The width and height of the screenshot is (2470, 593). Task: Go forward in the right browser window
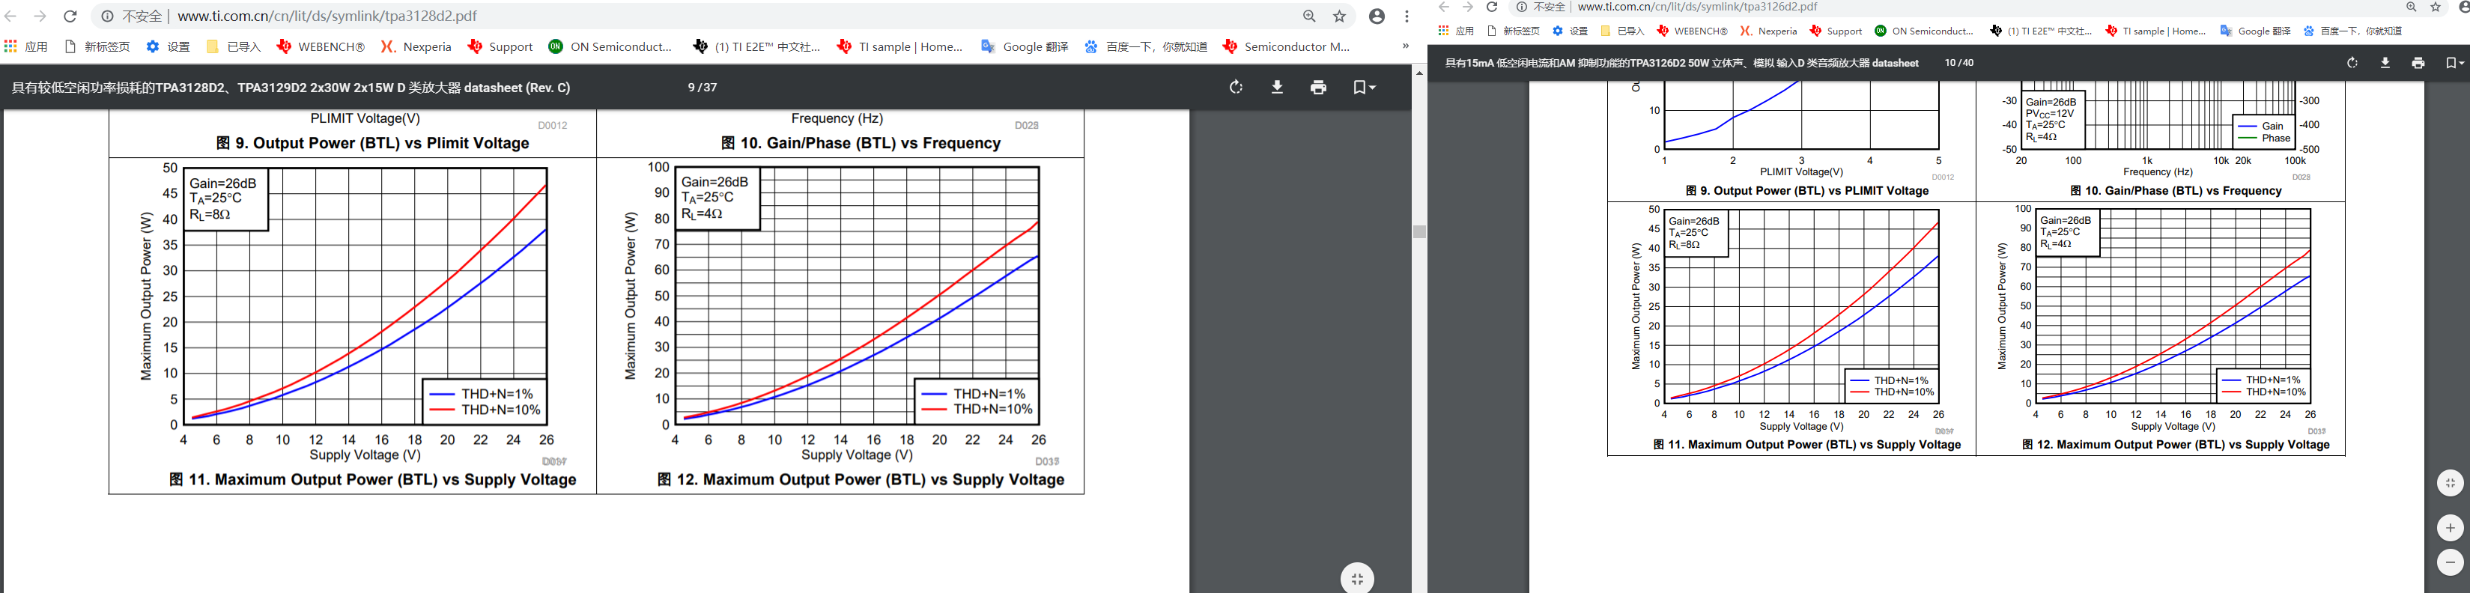pyautogui.click(x=1468, y=7)
